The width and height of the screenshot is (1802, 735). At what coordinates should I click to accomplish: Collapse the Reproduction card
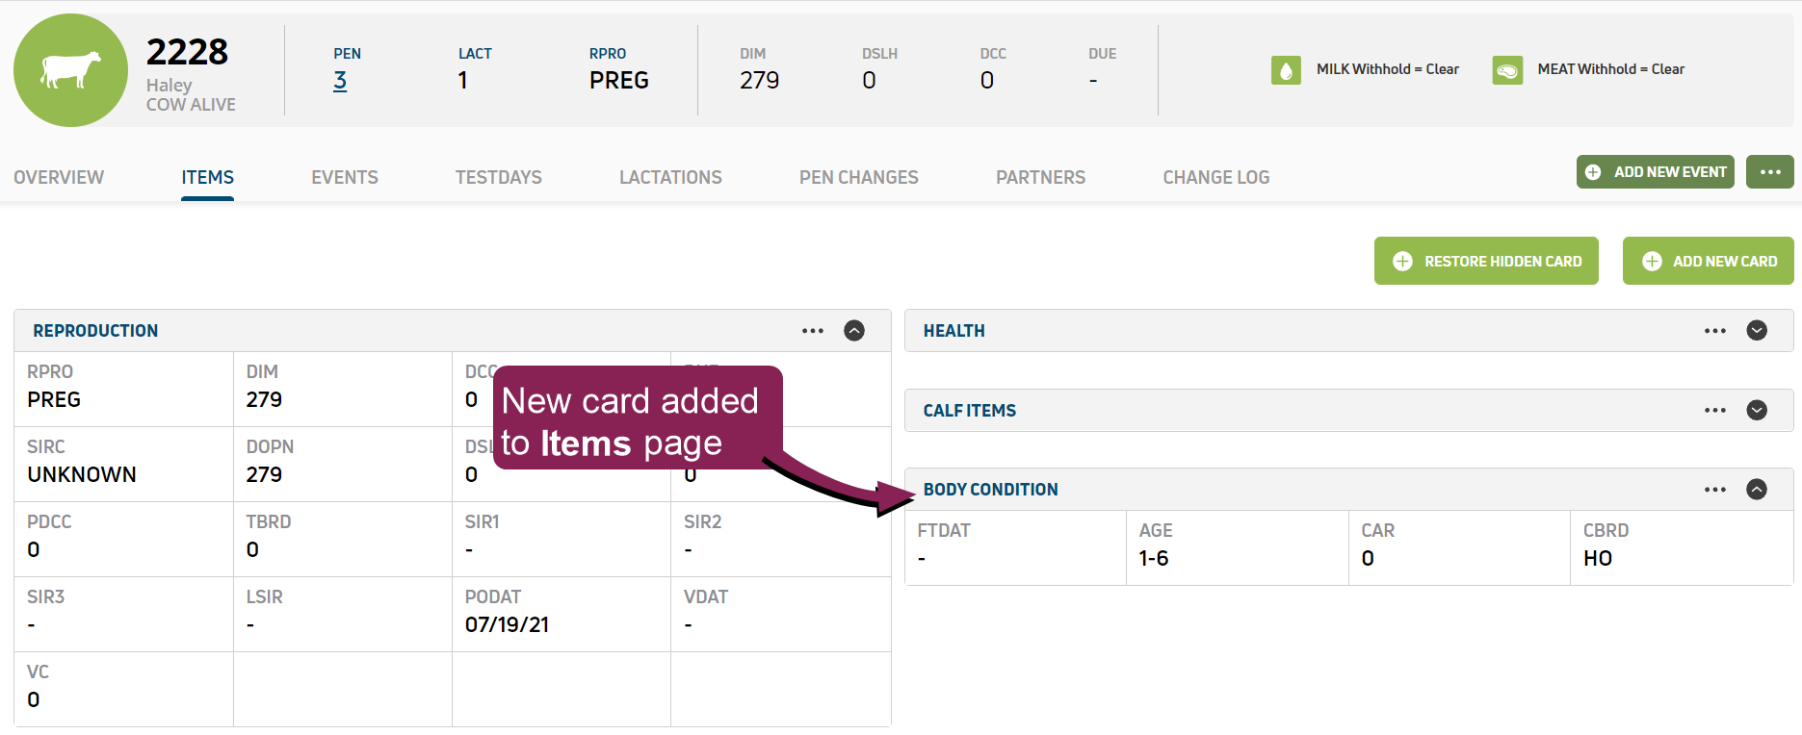tap(854, 331)
